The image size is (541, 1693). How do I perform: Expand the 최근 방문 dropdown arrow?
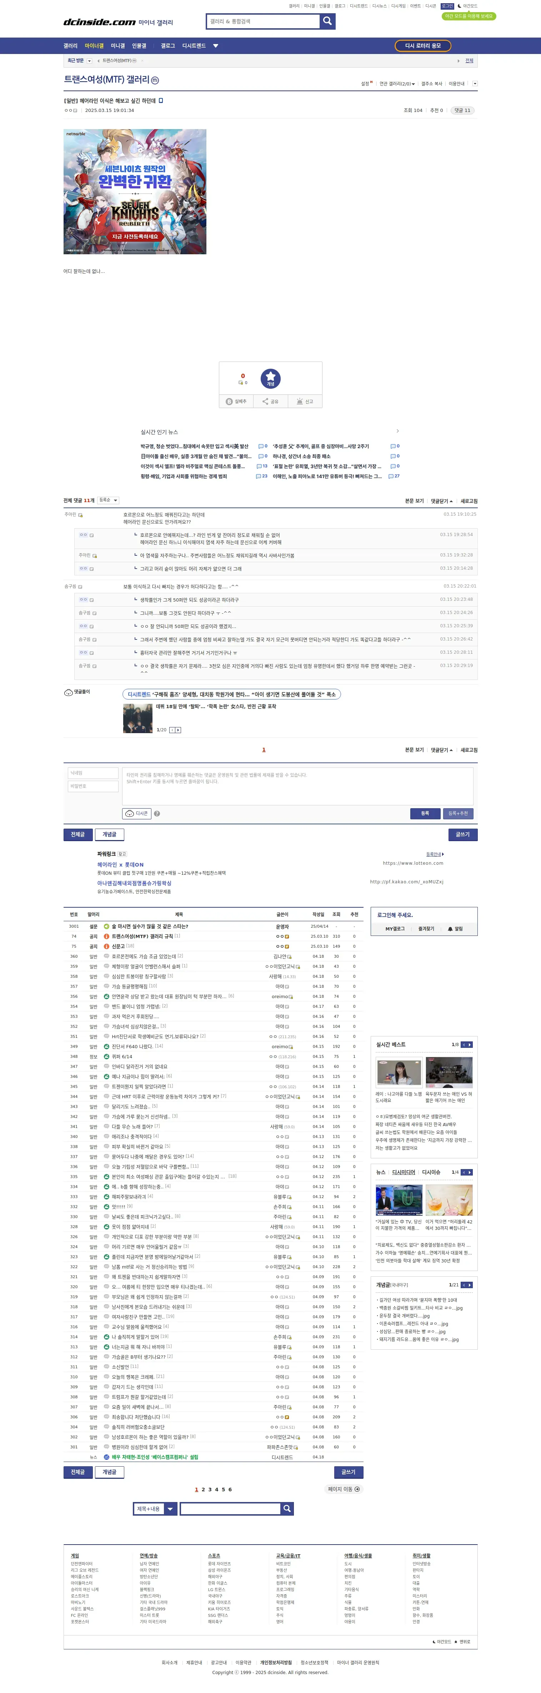point(89,60)
